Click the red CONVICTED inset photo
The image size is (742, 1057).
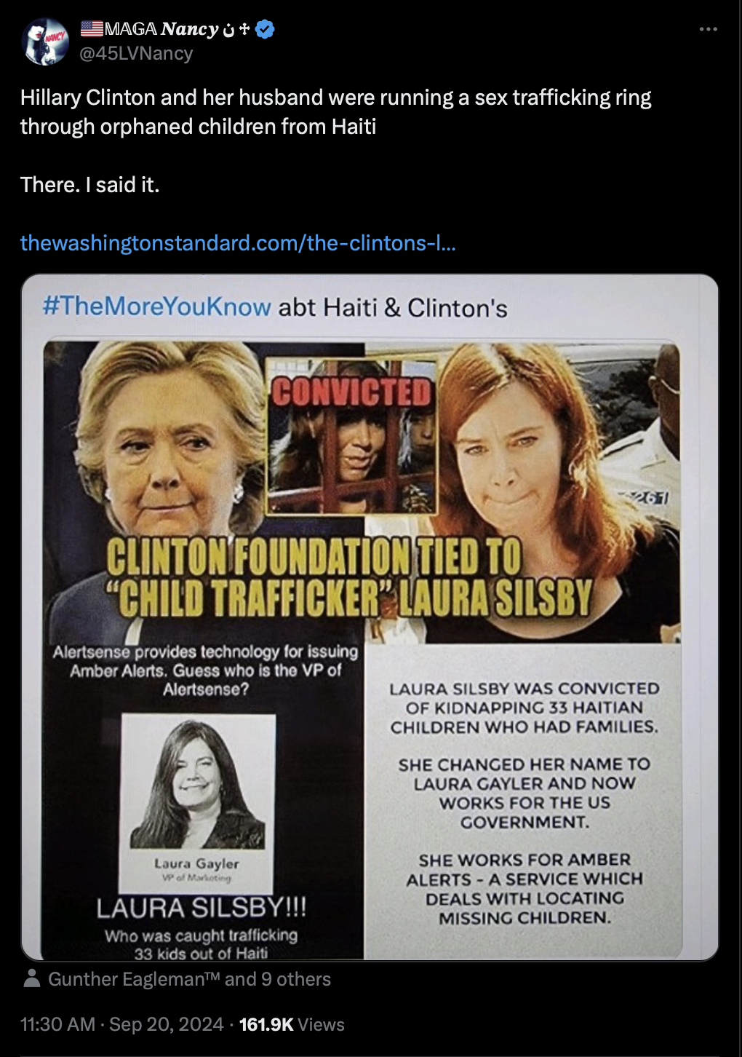click(352, 436)
